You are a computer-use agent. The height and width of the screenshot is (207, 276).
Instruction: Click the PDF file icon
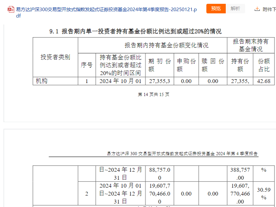click(x=10, y=9)
